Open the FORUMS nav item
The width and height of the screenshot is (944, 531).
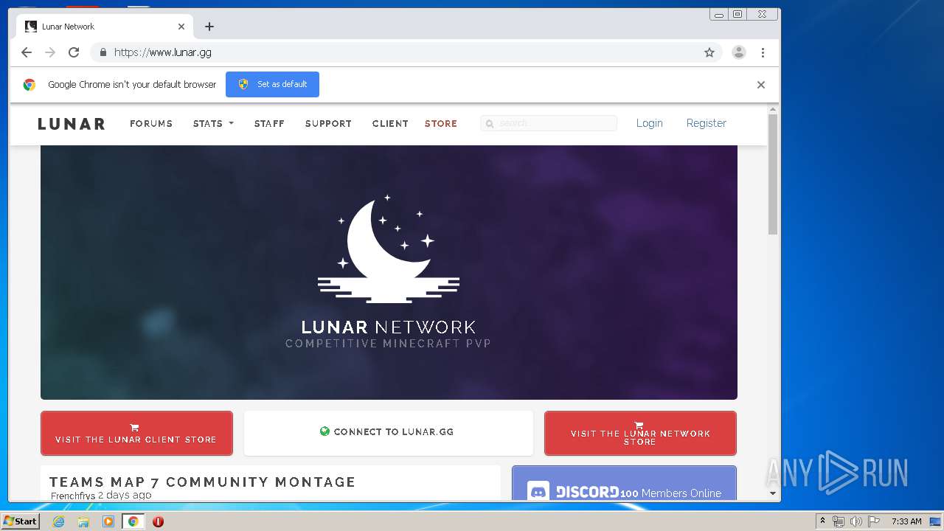pos(151,124)
